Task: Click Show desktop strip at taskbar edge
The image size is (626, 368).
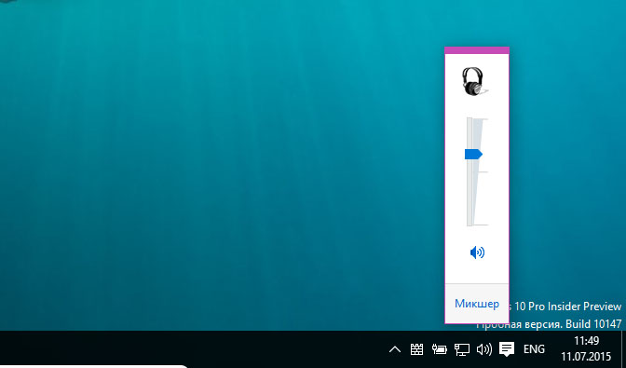Action: click(x=623, y=349)
